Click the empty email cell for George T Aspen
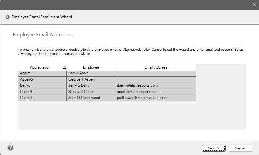259x155 pixels. coord(156,80)
